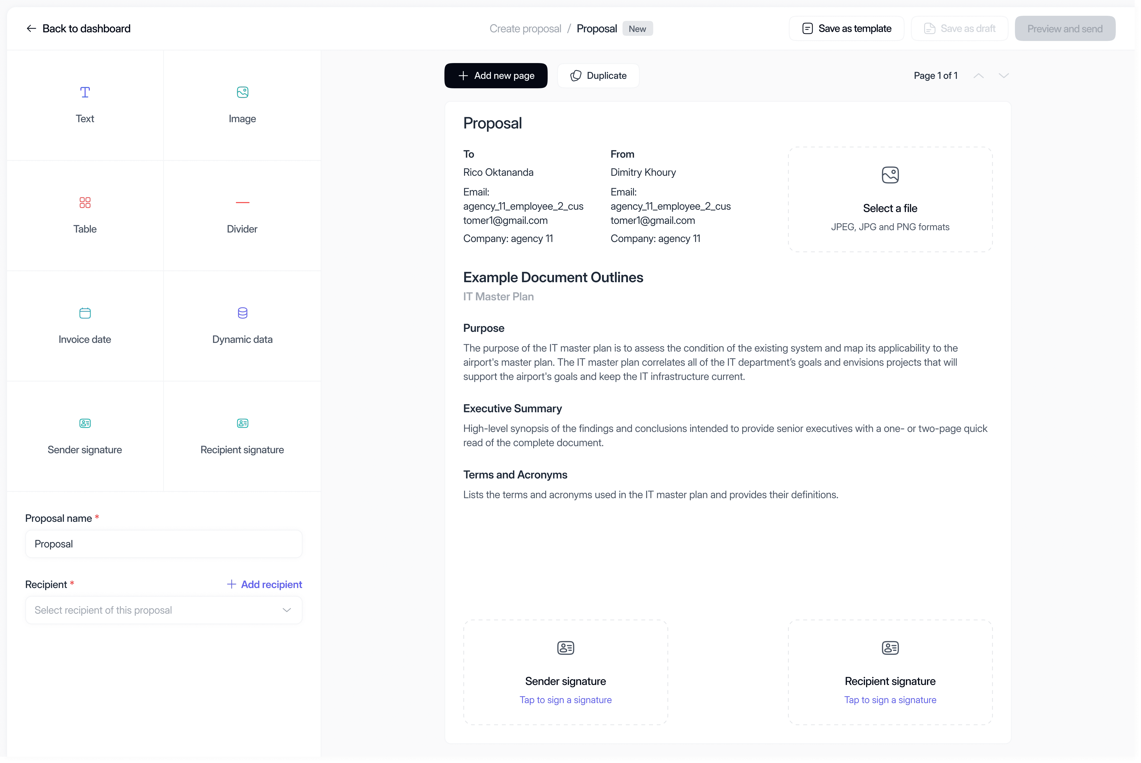Viewport: 1141px width, 763px height.
Task: Click the Proposal breadcrumb item
Action: click(x=596, y=29)
